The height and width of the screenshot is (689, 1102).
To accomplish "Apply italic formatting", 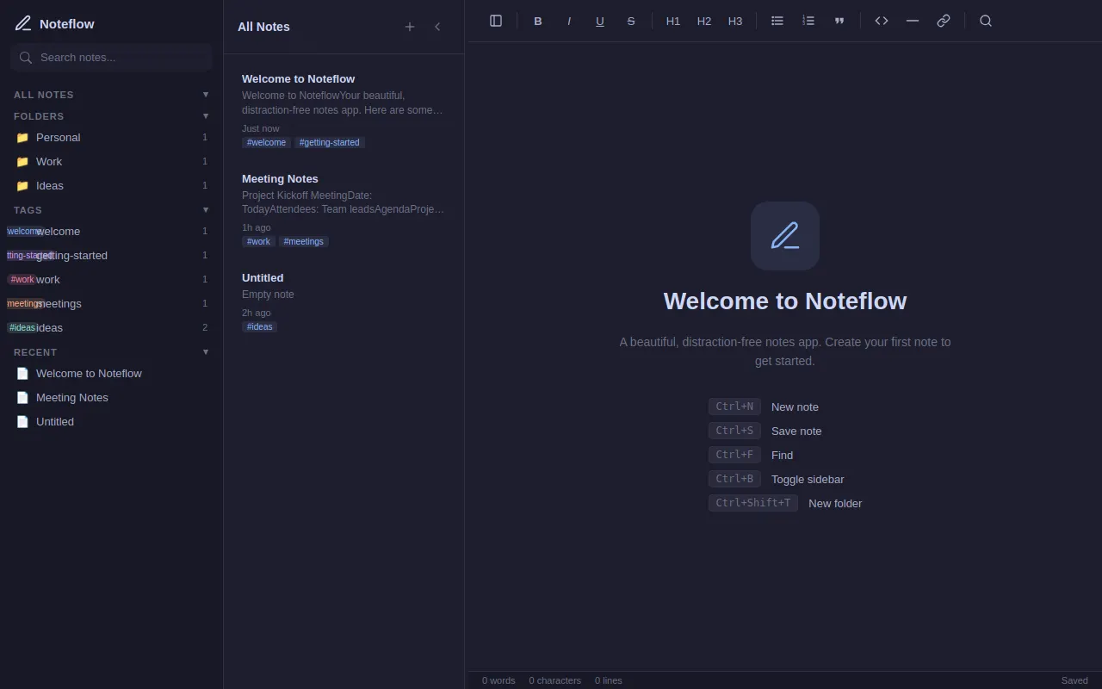I will tap(569, 21).
